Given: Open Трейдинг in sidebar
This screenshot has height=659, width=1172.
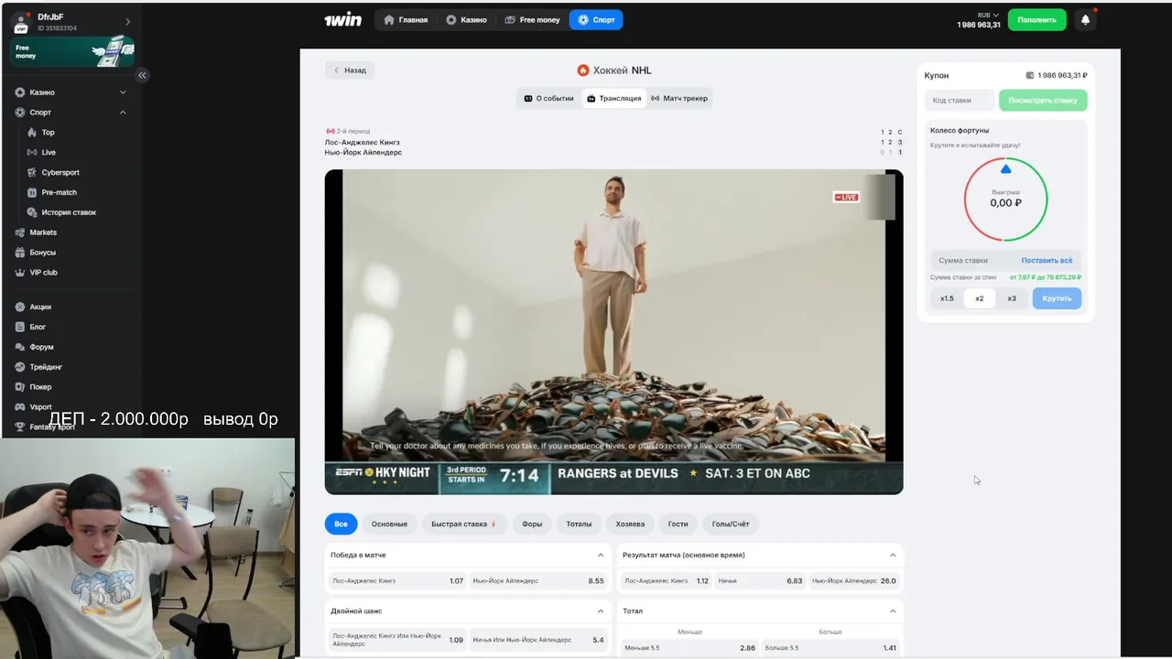Looking at the screenshot, I should click(x=46, y=367).
